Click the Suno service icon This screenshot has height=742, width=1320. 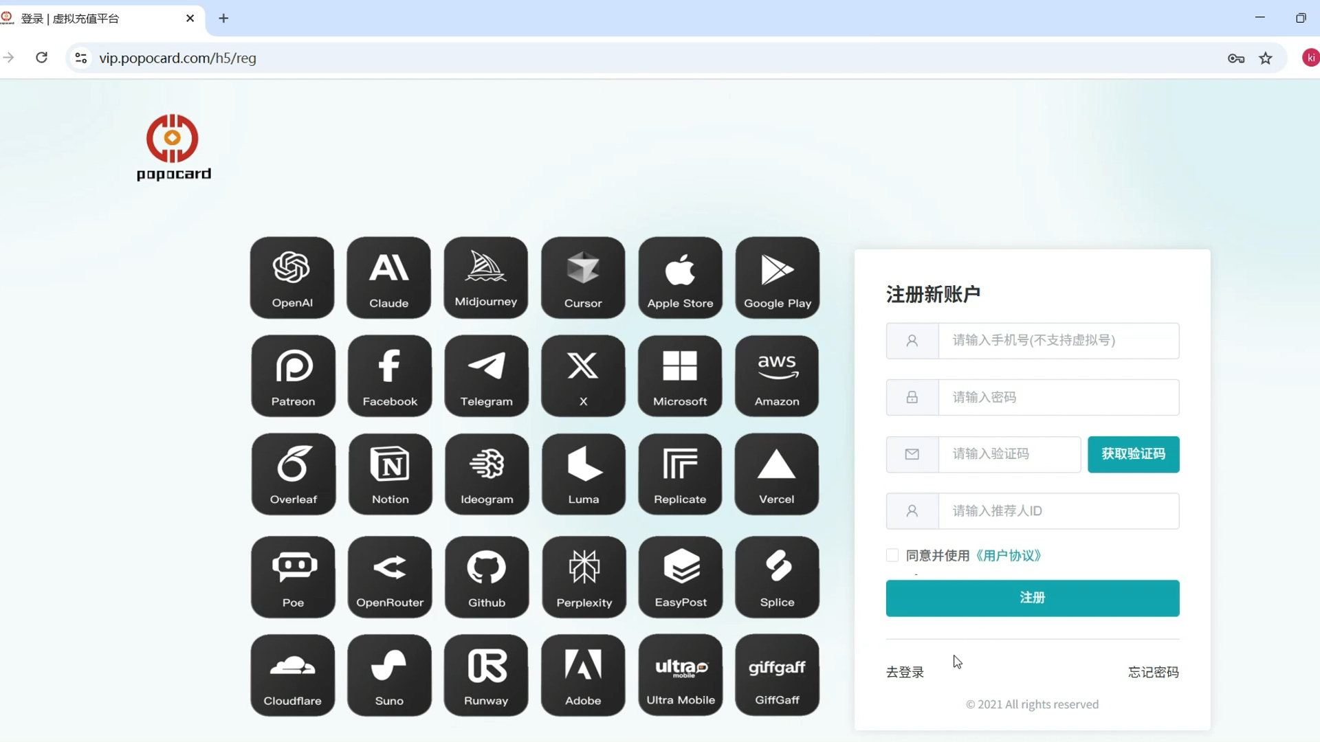coord(389,675)
